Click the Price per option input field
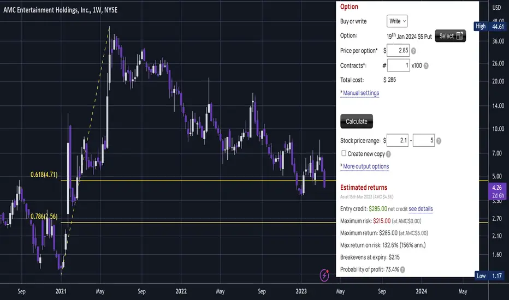This screenshot has height=300, width=509. pyautogui.click(x=398, y=50)
